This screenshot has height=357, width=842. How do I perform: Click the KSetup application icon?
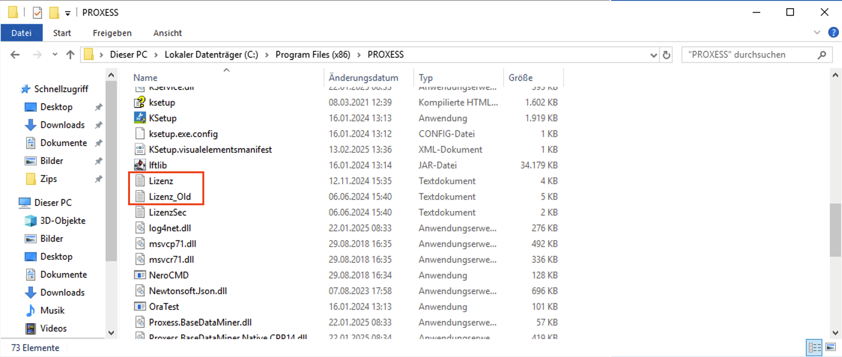tap(140, 118)
